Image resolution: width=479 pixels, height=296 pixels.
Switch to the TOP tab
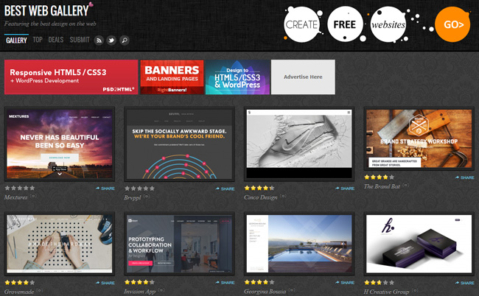[x=38, y=40]
